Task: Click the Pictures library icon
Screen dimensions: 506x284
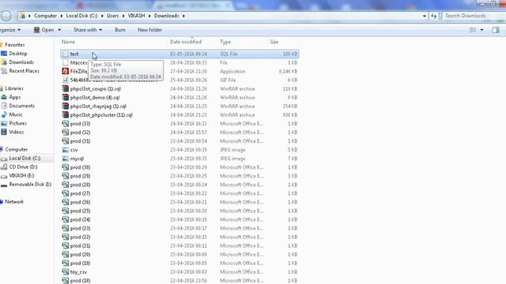Action: pos(4,123)
